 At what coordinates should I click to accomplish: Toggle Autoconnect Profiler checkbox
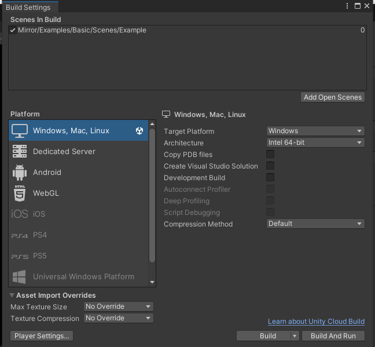(270, 189)
